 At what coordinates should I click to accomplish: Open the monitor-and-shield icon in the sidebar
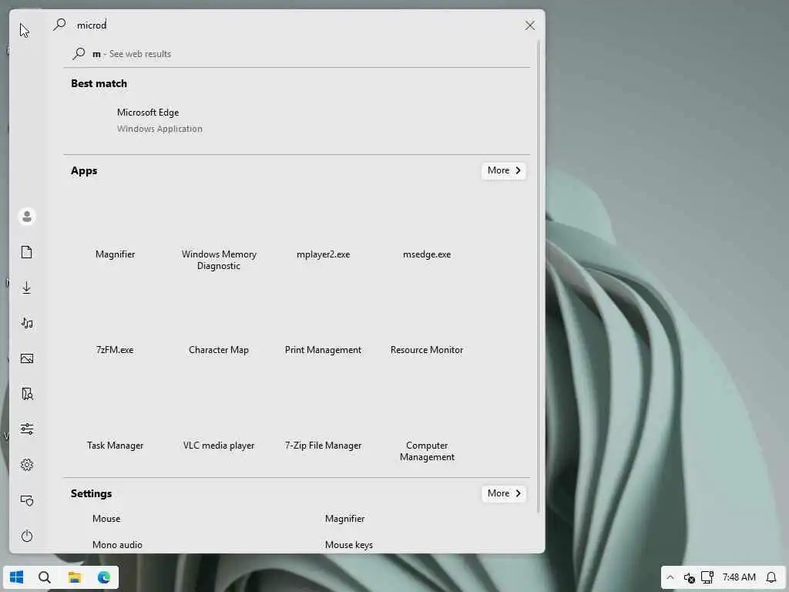(x=27, y=499)
